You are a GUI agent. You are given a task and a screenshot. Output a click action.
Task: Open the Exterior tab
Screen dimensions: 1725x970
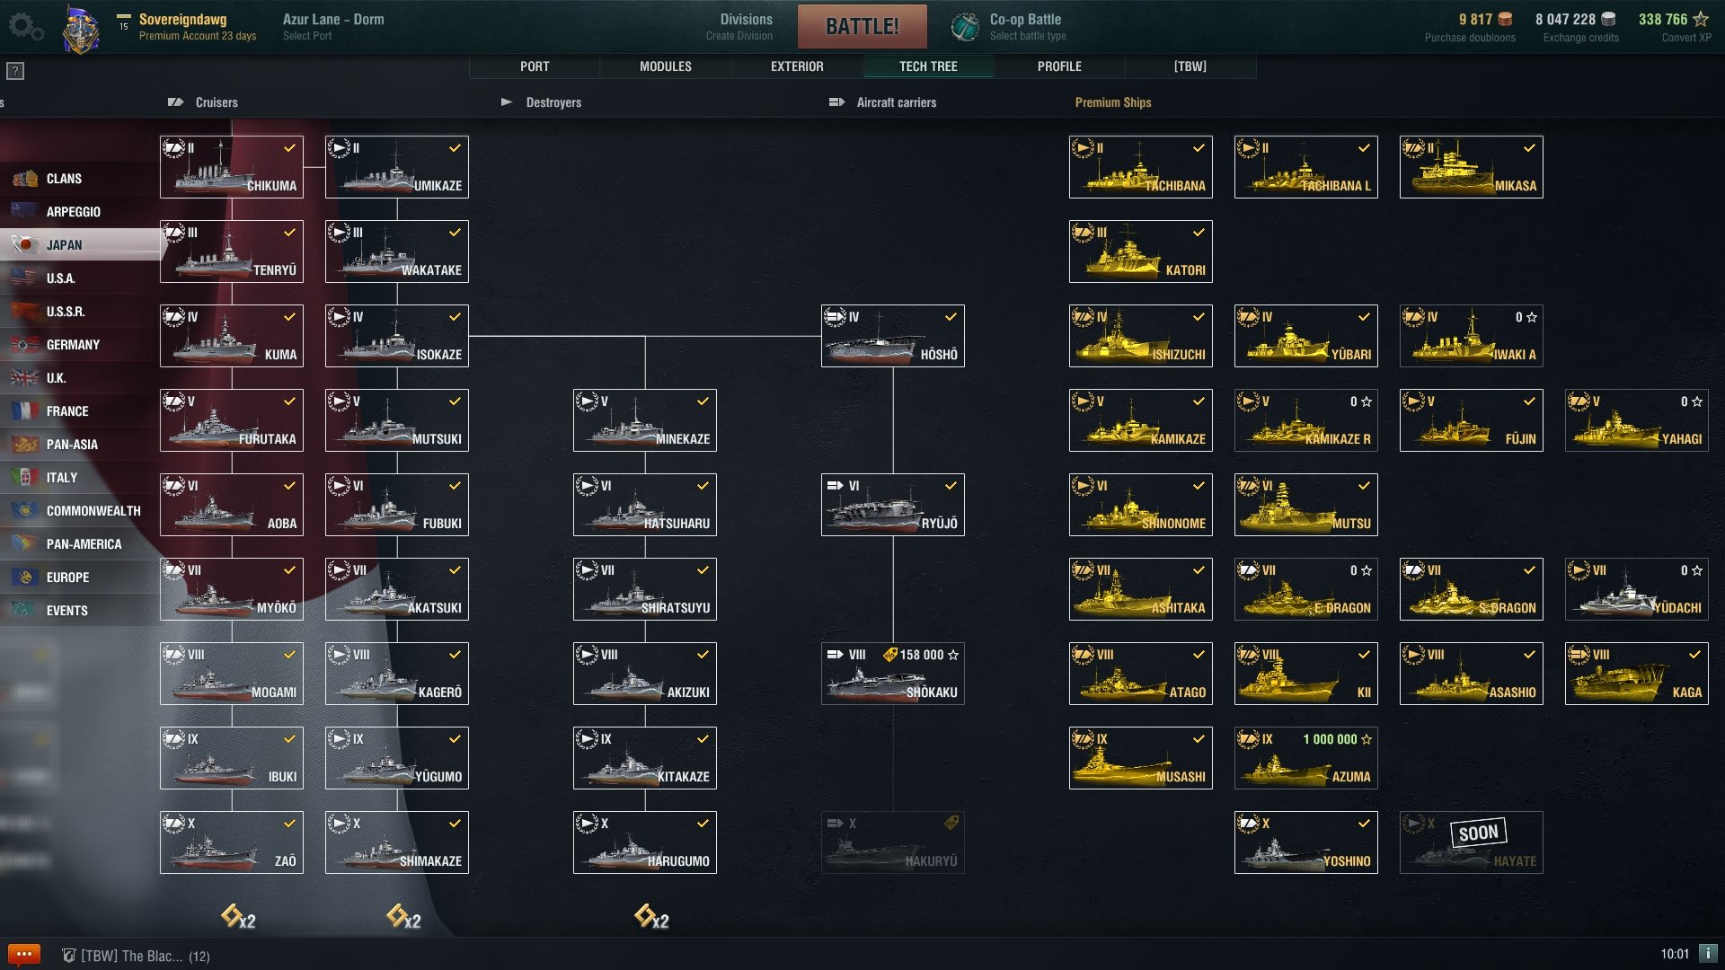pyautogui.click(x=796, y=66)
